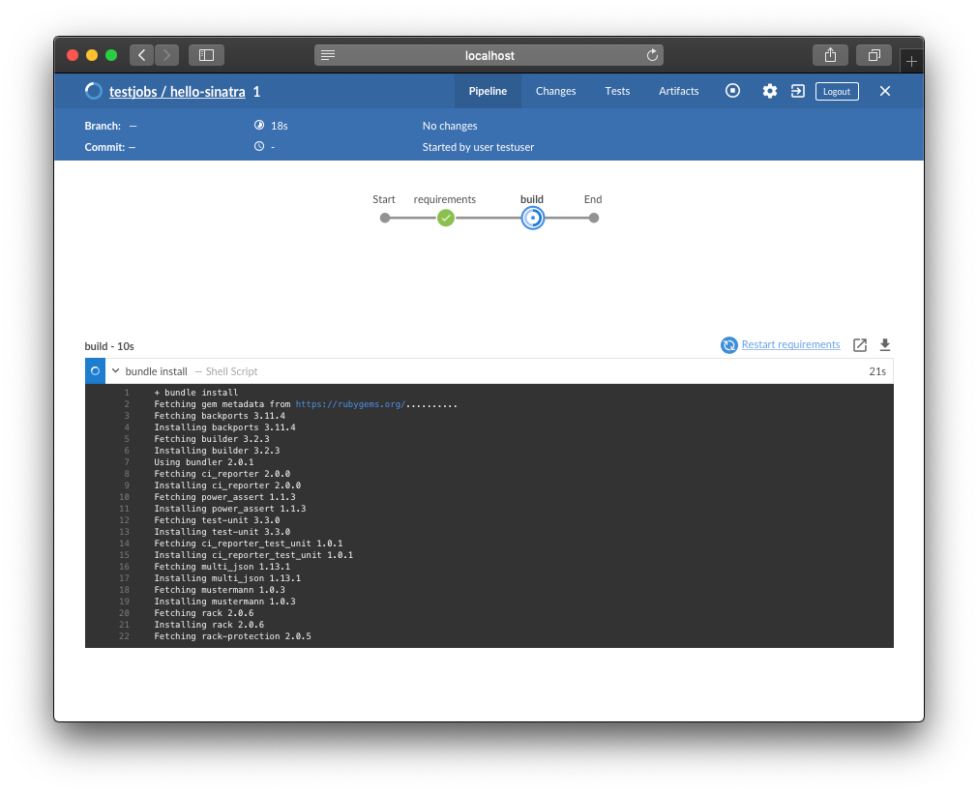Select the End pipeline node
978x793 pixels.
pyautogui.click(x=594, y=219)
